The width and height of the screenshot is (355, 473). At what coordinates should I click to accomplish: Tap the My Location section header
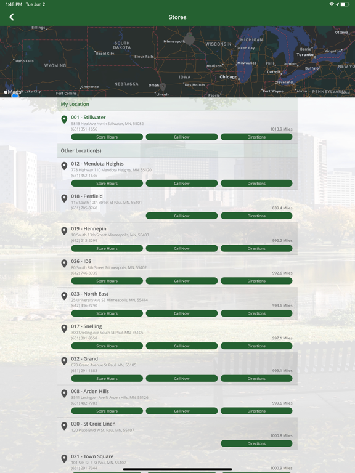[x=177, y=104]
